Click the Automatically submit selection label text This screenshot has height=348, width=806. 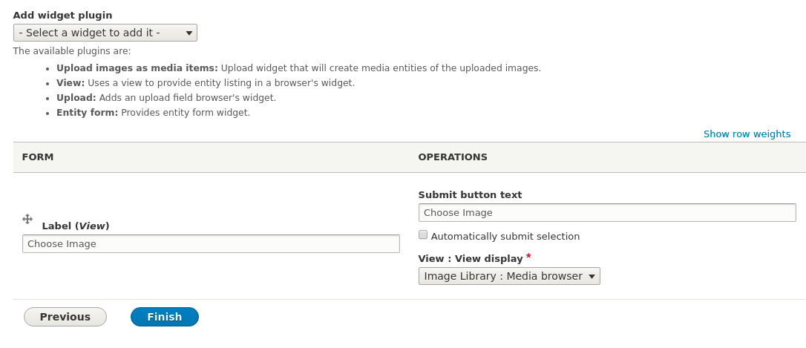point(505,237)
